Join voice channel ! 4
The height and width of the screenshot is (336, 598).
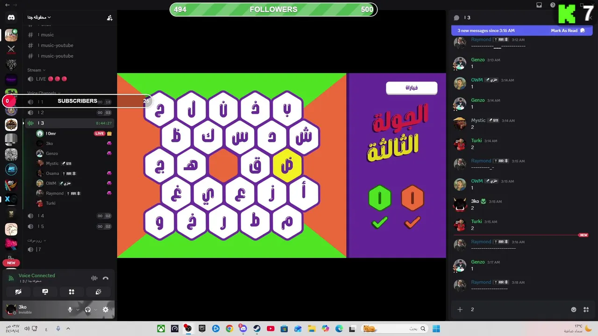pyautogui.click(x=70, y=216)
